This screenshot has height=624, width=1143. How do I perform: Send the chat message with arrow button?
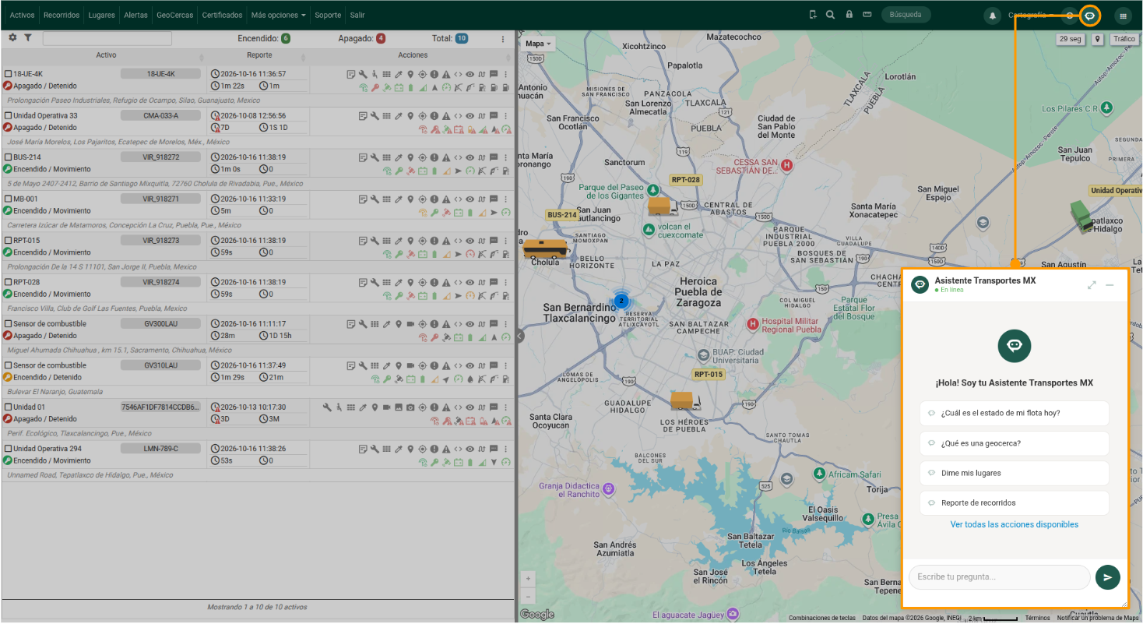1107,577
